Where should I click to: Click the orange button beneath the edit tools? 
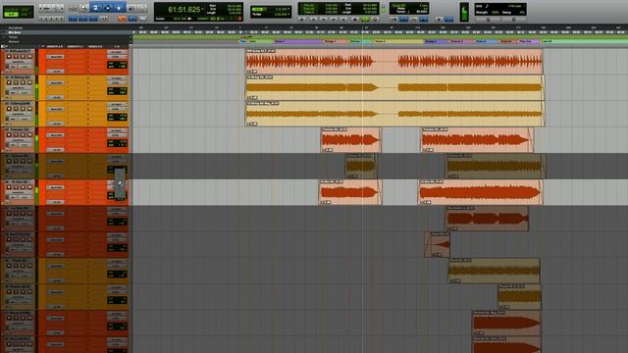click(122, 19)
